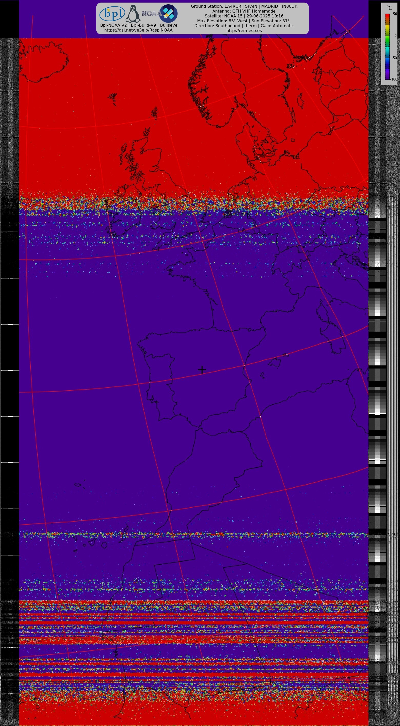Open the qsl.net/ve3elb/RaspiNOAA link

138,30
